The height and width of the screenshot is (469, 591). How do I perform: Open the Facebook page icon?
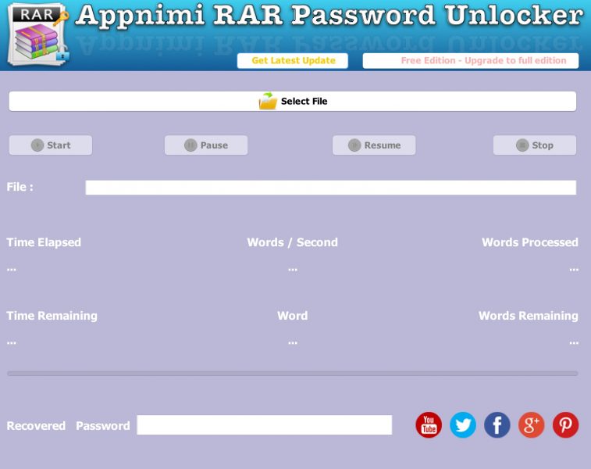point(497,425)
